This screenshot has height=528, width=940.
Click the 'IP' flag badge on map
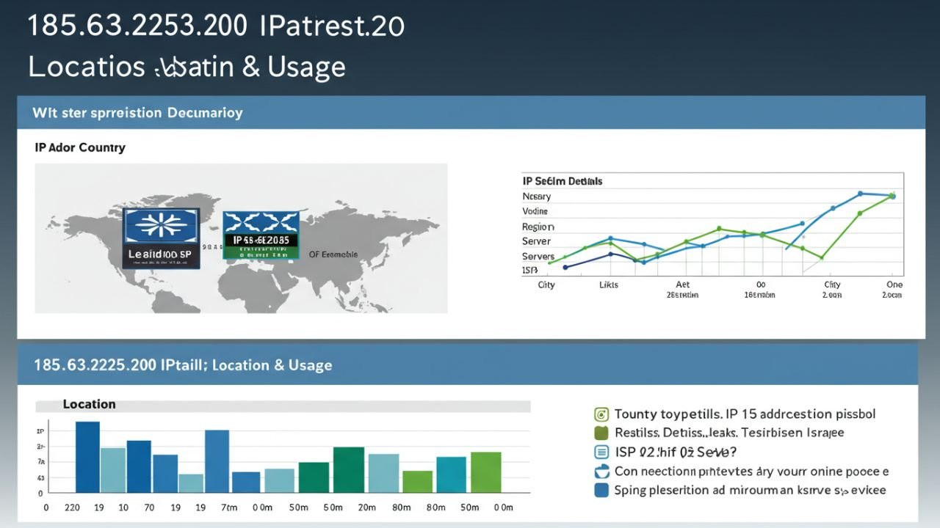click(x=261, y=235)
